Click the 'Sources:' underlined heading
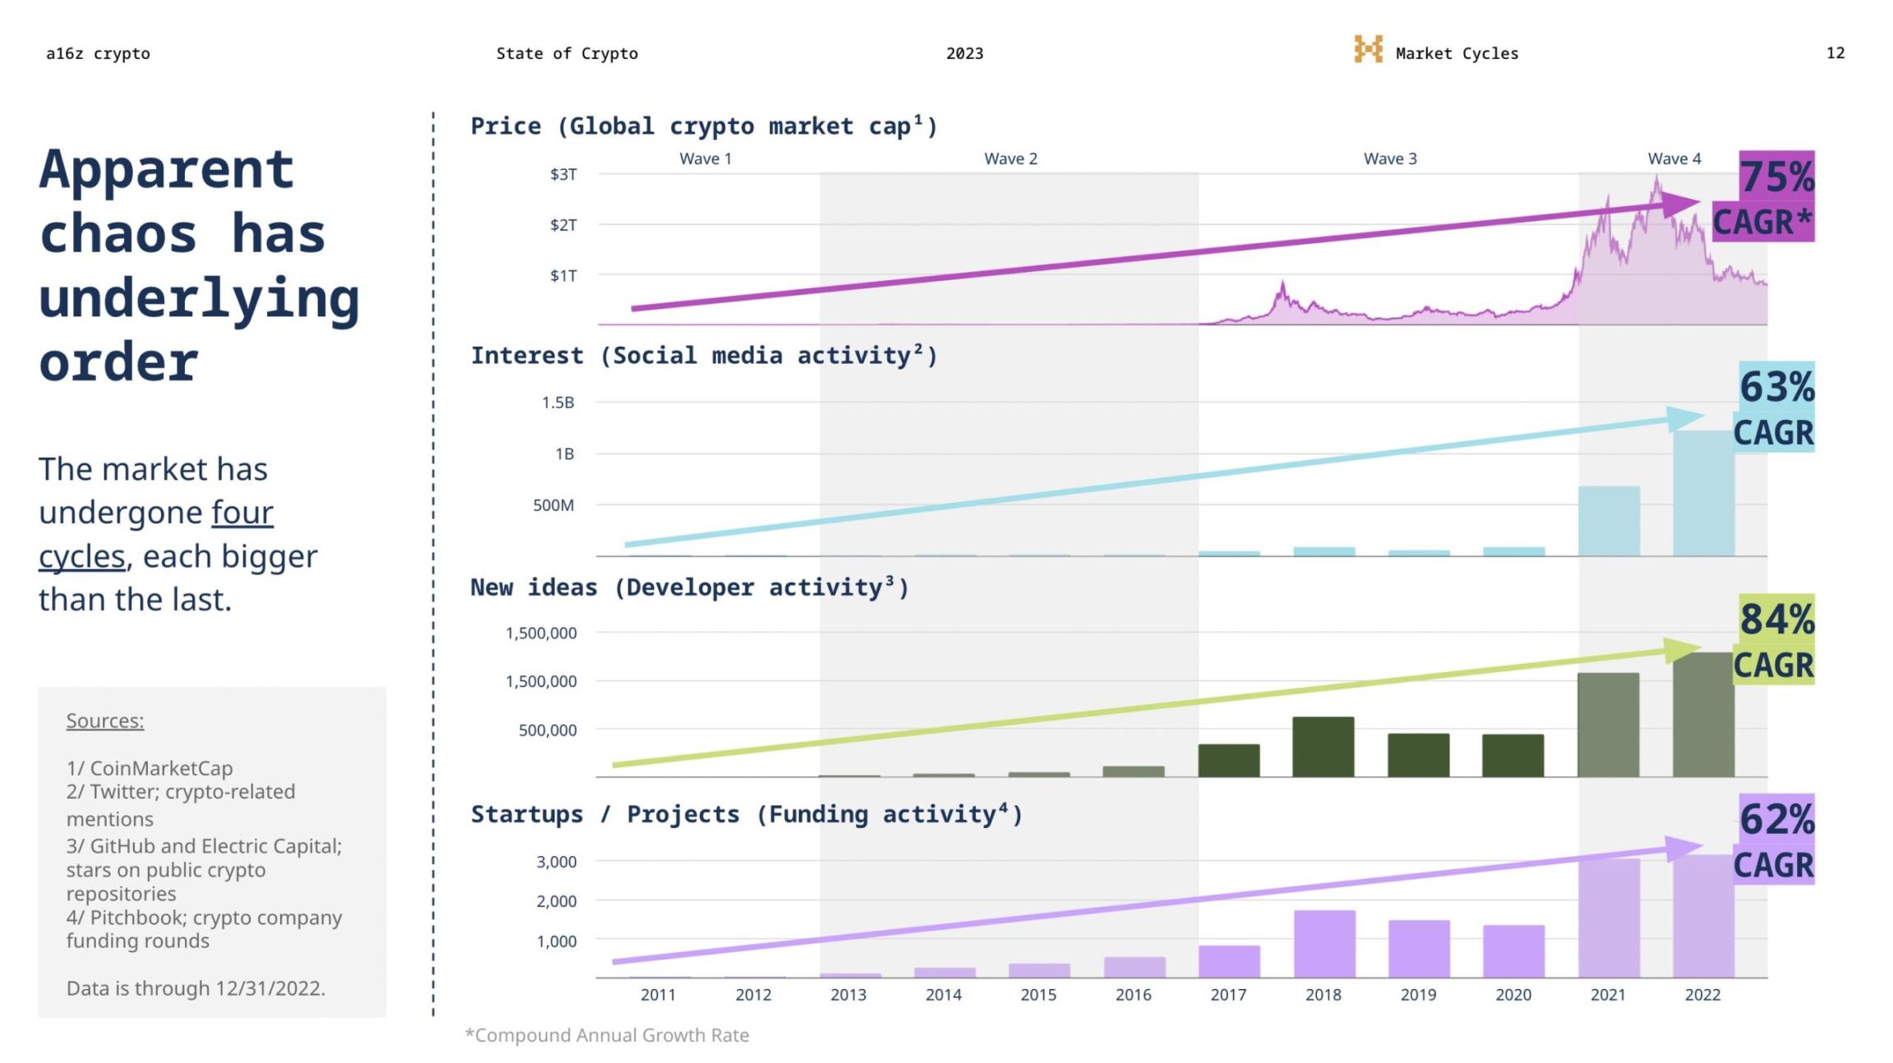This screenshot has height=1063, width=1893. point(105,720)
